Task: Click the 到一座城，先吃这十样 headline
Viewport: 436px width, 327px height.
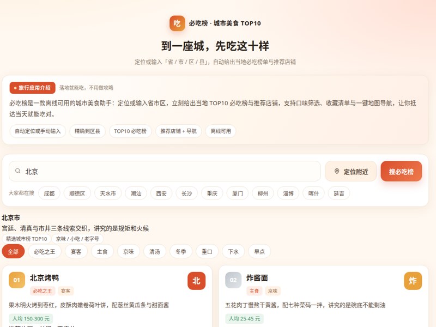Action: tap(215, 46)
